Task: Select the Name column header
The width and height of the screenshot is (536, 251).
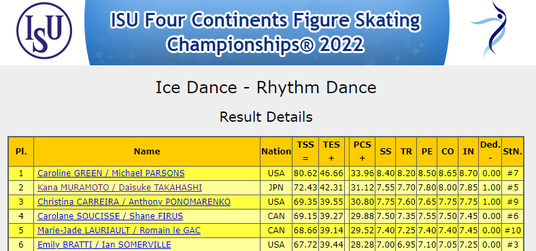Action: pyautogui.click(x=147, y=152)
